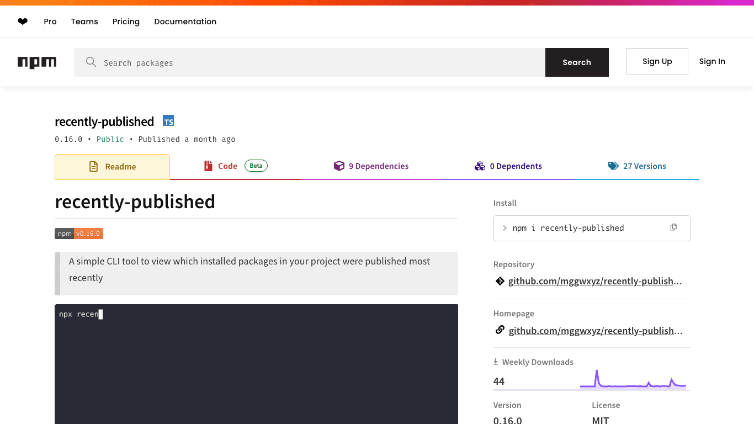Open the Readme tab
Image resolution: width=754 pixels, height=424 pixels.
pyautogui.click(x=113, y=167)
